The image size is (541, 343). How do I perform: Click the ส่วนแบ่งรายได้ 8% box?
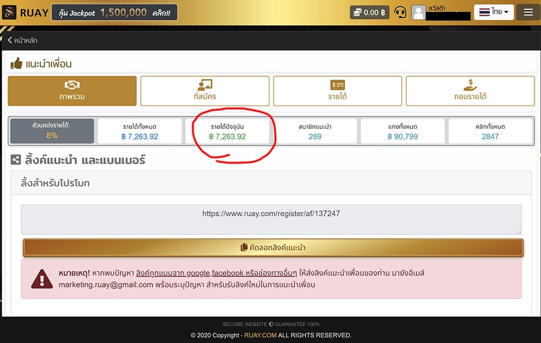(52, 131)
